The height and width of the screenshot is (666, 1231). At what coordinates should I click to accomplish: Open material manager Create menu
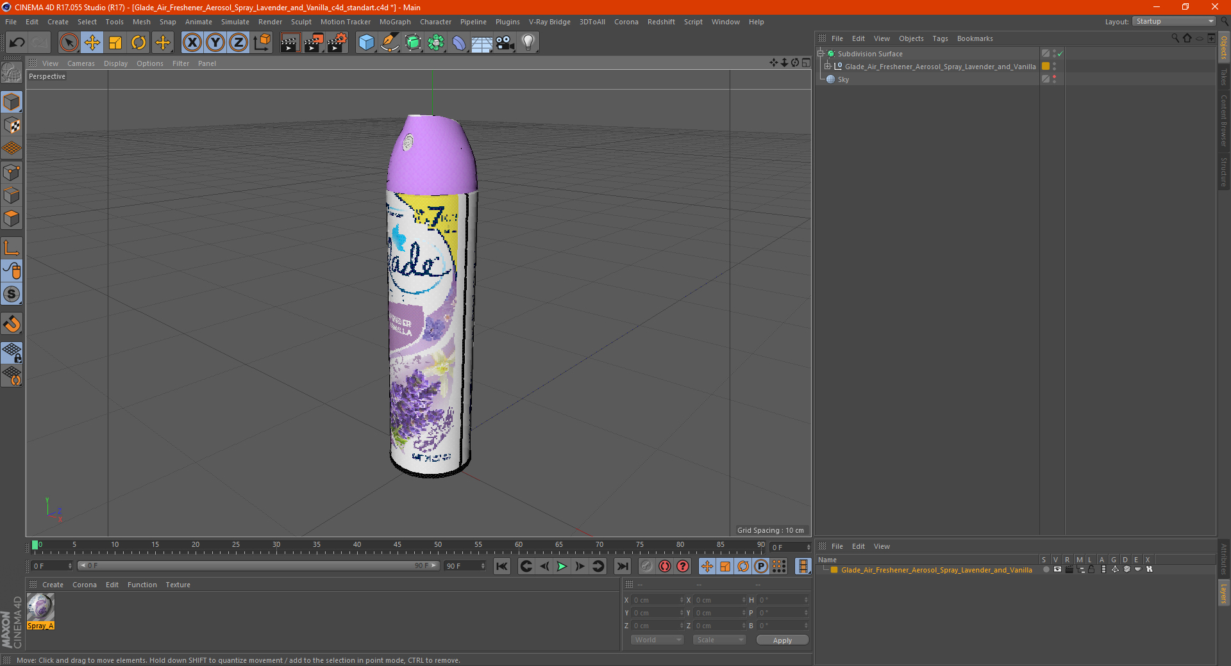click(53, 585)
